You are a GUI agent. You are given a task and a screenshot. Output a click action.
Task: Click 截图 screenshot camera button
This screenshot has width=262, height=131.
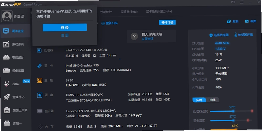pos(251,21)
